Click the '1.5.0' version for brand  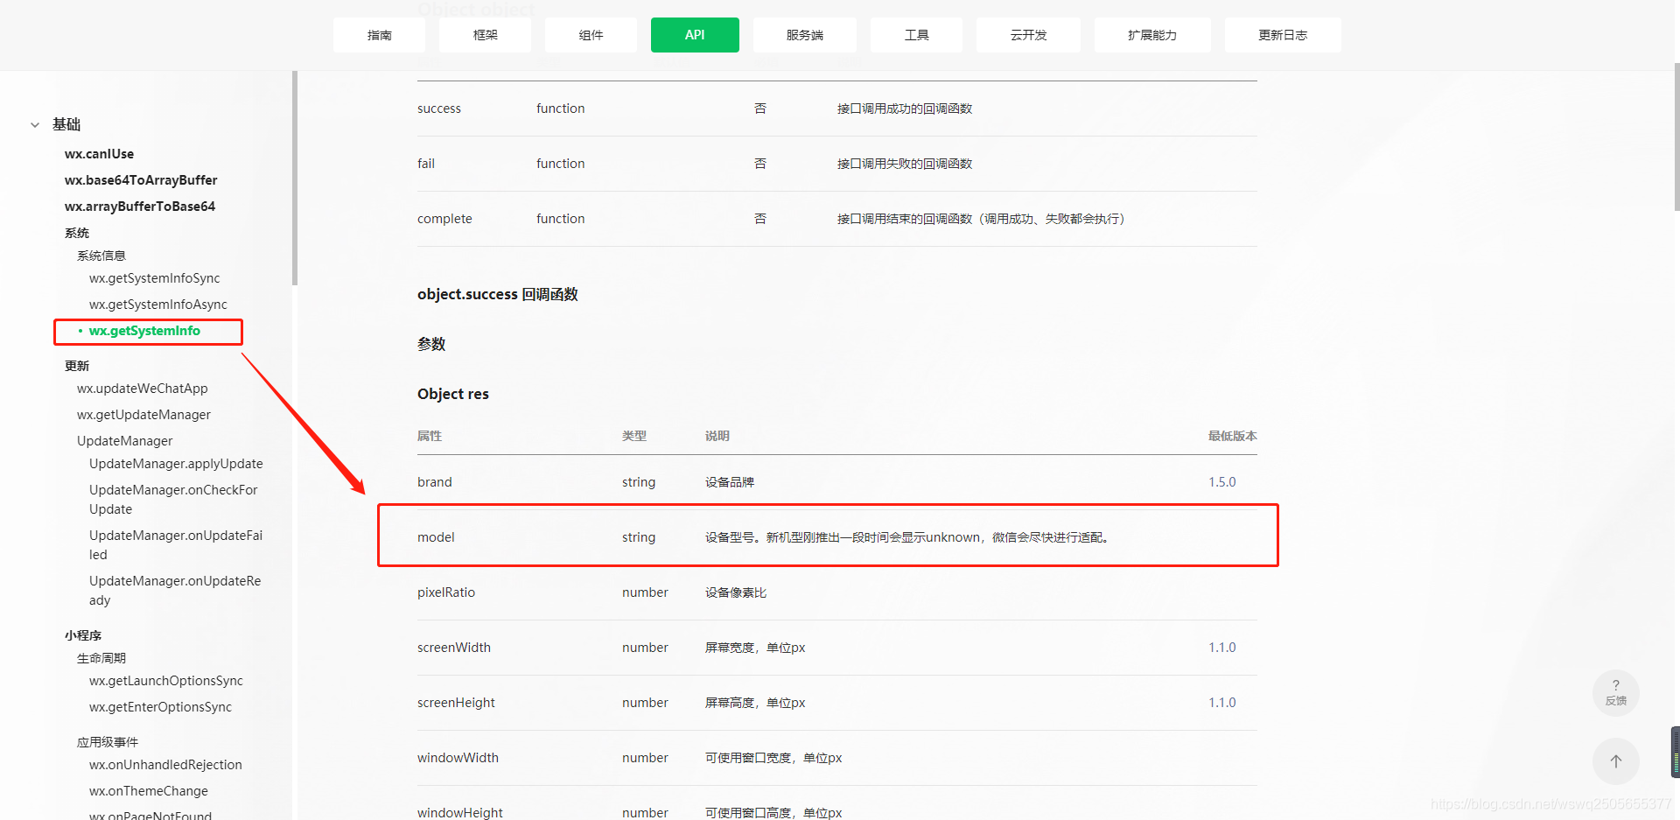point(1222,482)
